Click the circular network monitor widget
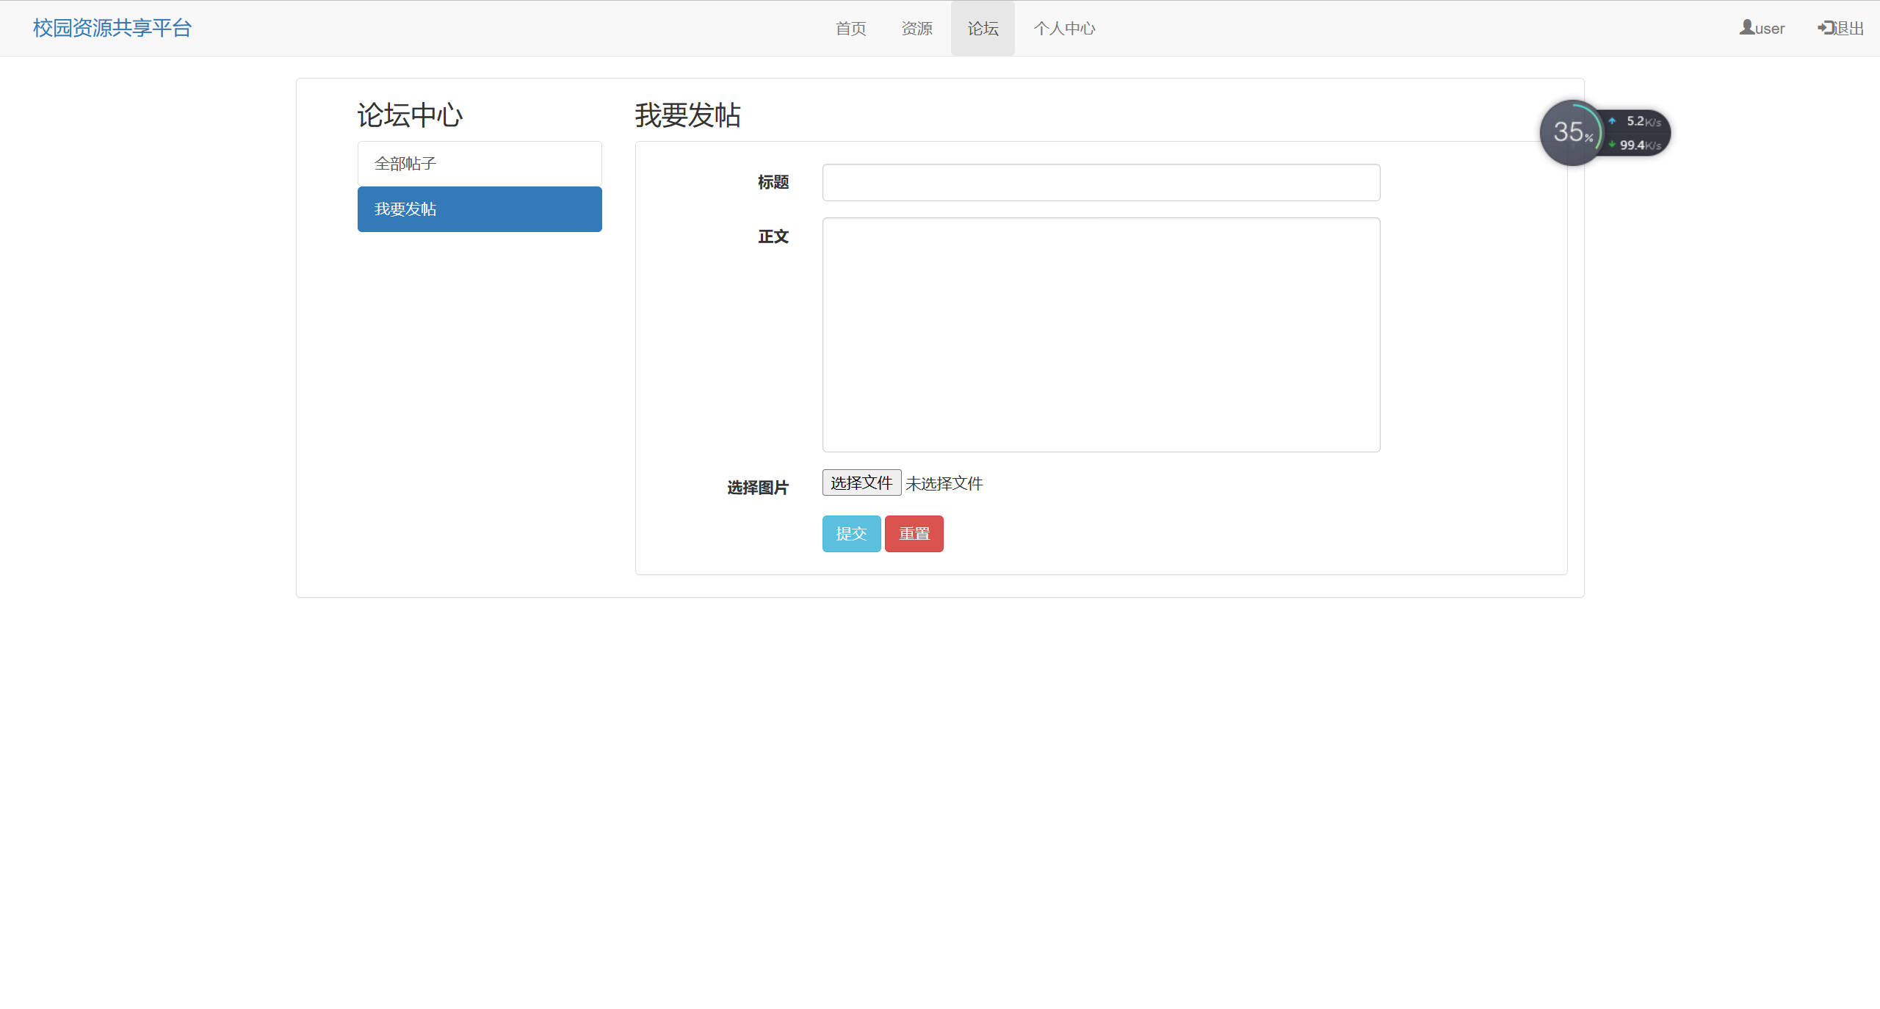1880x1009 pixels. point(1573,133)
